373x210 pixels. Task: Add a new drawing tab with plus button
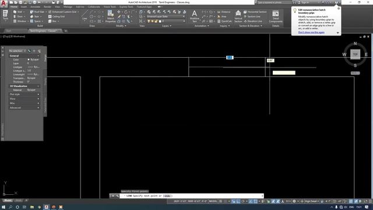tap(66, 31)
